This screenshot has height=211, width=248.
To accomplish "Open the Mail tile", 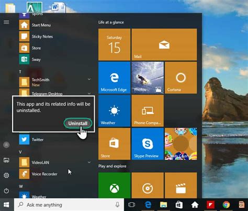I will (x=164, y=44).
